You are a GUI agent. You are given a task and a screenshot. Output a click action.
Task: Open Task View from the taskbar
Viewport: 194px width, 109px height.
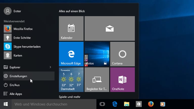coord(102,104)
